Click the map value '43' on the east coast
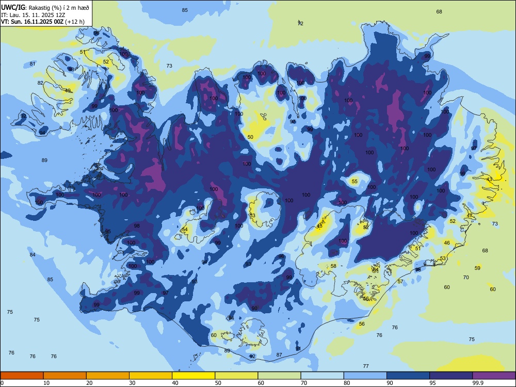 (489, 180)
